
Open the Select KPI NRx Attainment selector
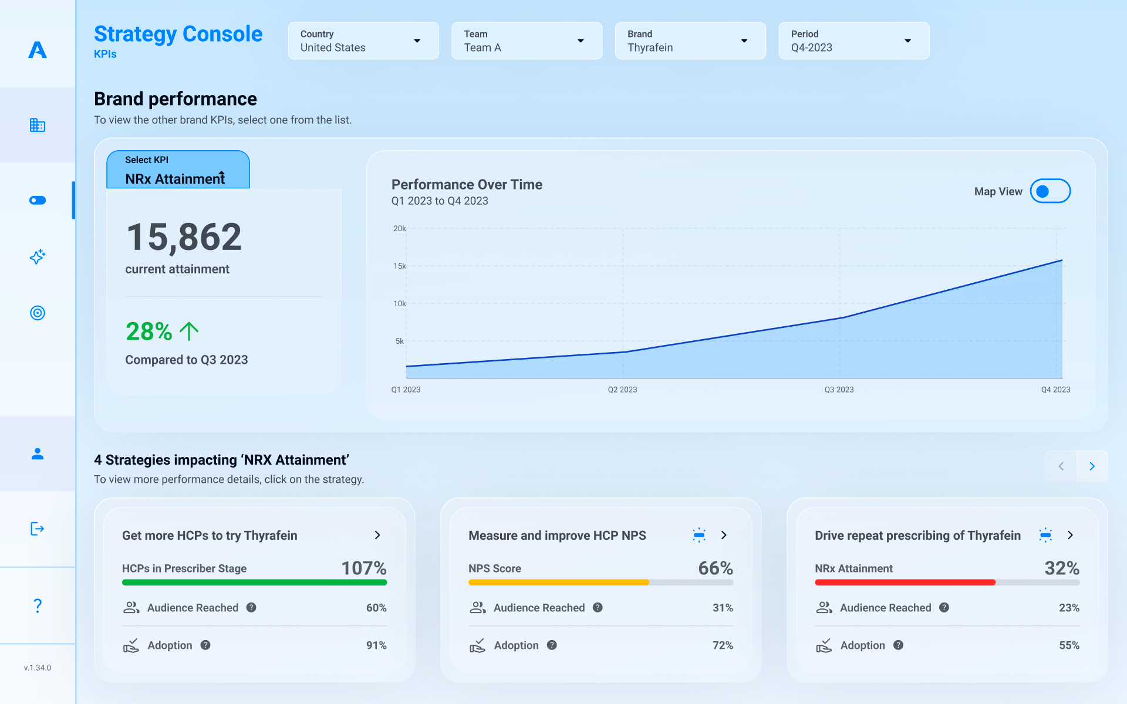click(178, 170)
